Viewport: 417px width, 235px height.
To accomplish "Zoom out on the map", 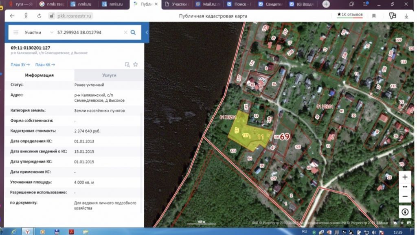I will [405, 196].
